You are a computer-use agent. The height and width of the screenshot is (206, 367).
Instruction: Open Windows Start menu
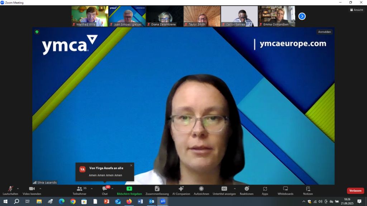(5, 201)
